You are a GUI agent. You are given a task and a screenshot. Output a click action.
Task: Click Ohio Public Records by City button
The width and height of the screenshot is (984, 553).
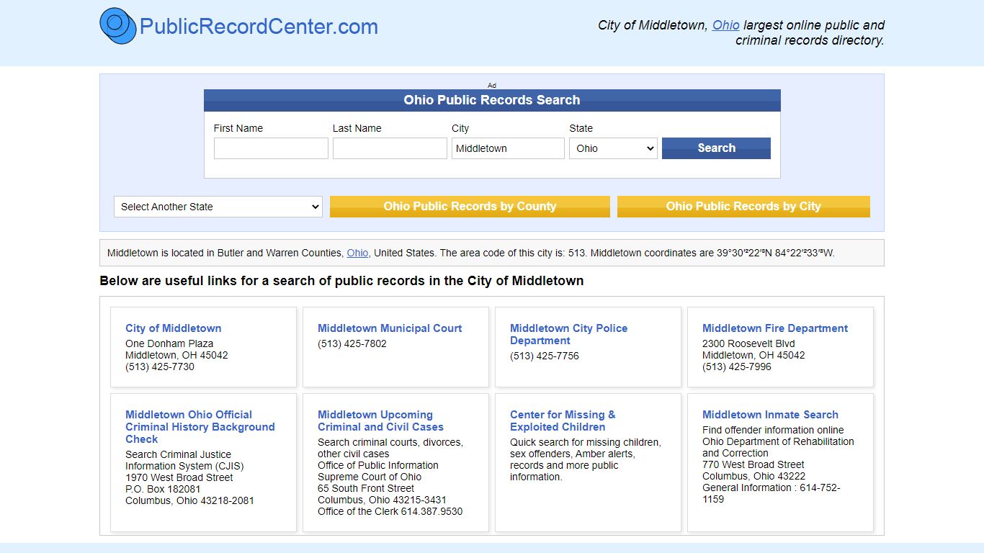tap(743, 207)
